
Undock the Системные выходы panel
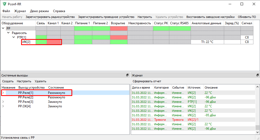point(127,75)
